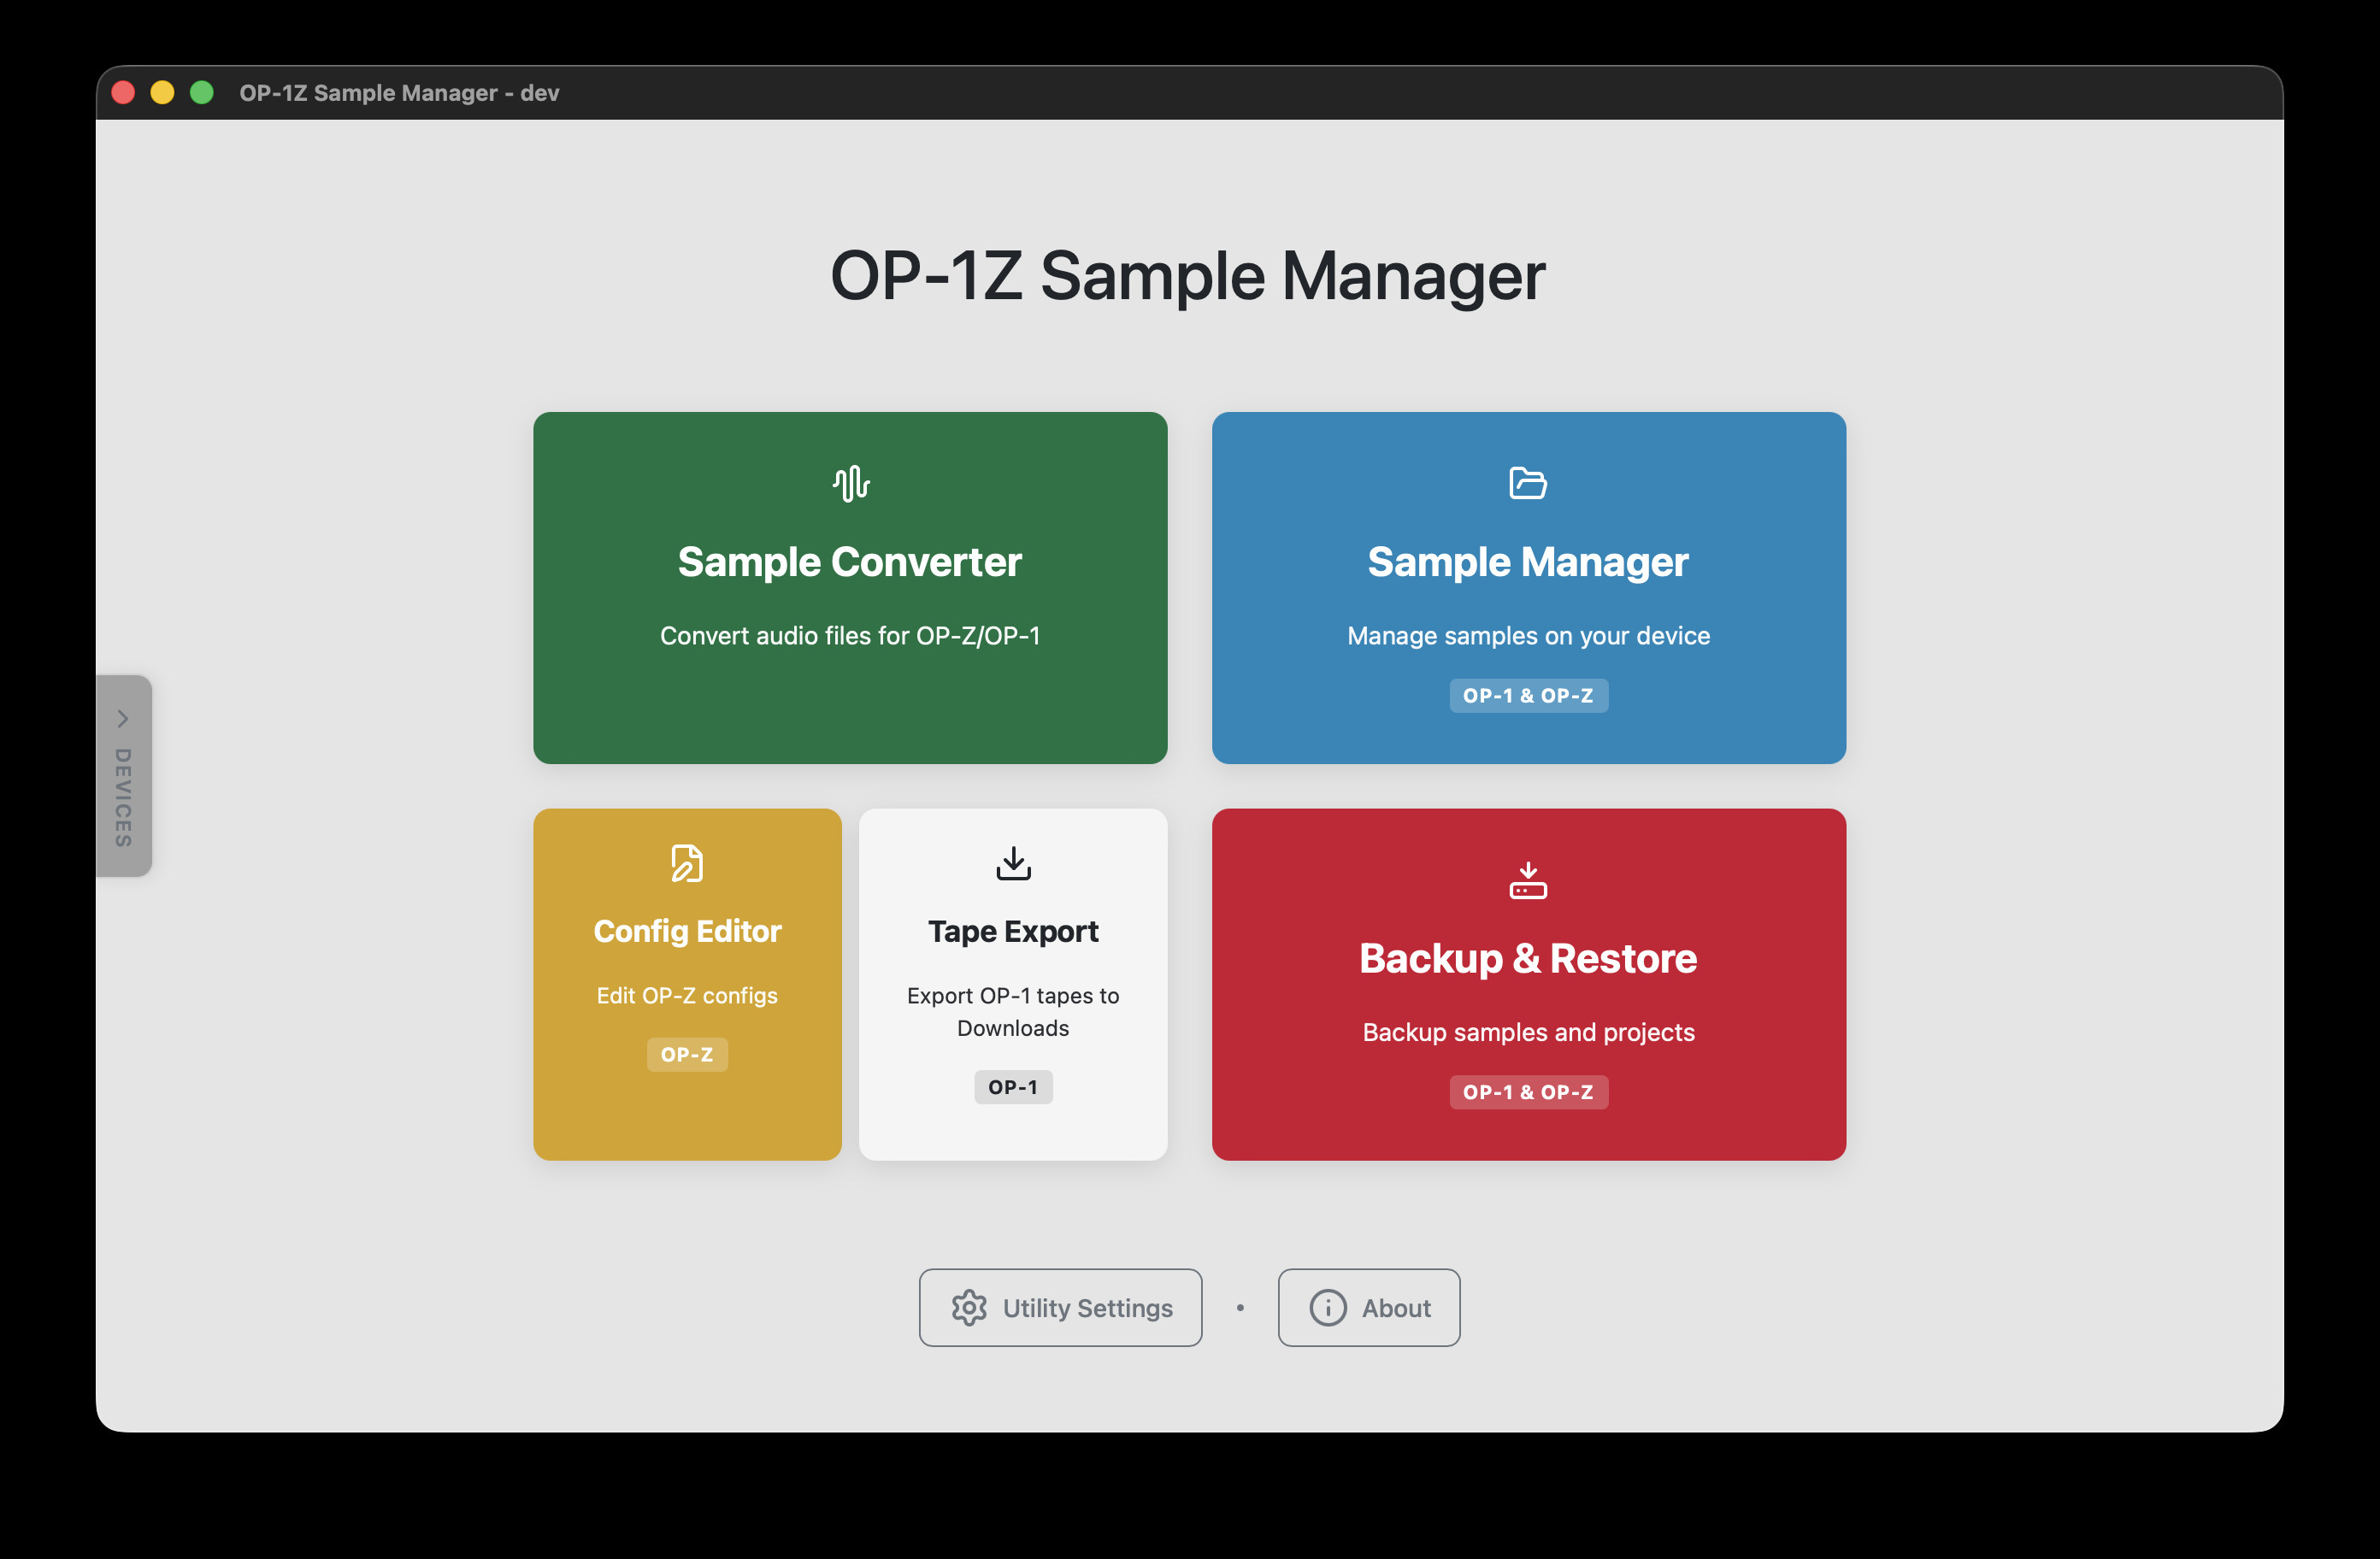Click 'Manage samples on your device' text

(x=1528, y=636)
